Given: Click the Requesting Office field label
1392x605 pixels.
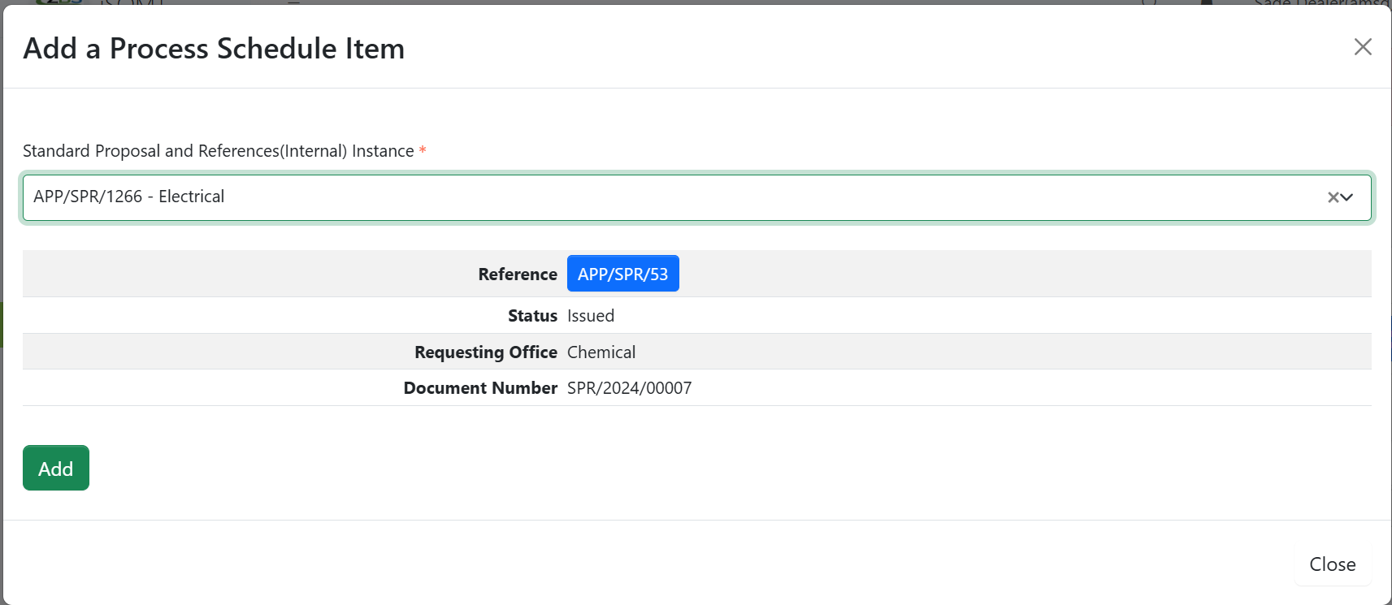Looking at the screenshot, I should coord(485,352).
